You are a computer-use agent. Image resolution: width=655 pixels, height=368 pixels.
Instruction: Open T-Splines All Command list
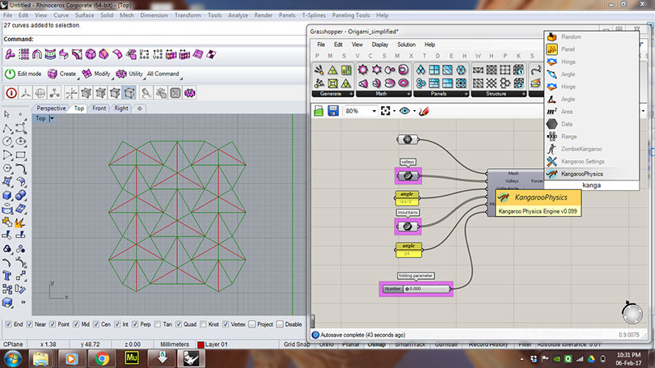[x=163, y=74]
